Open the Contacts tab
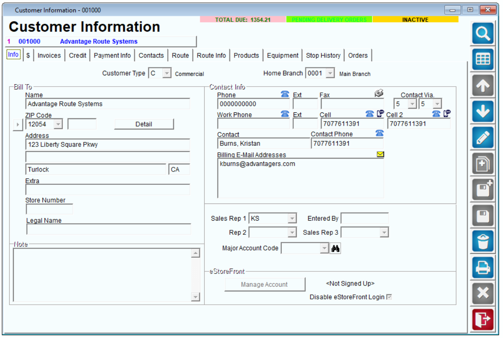The image size is (503, 338). [151, 55]
